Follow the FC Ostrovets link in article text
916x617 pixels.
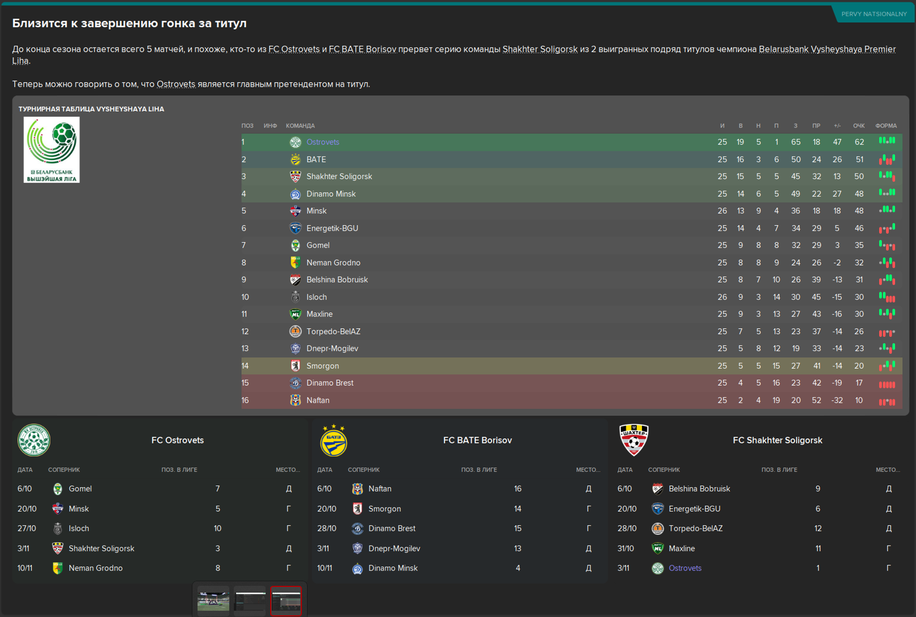click(294, 49)
